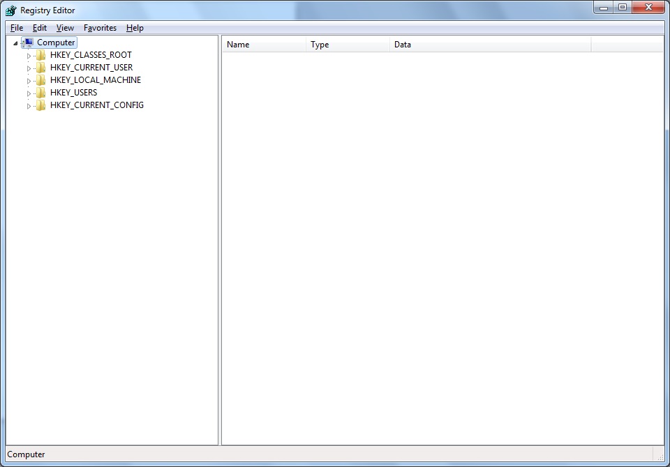The image size is (670, 467).
Task: Expand the HKEY_USERS key
Action: point(29,93)
